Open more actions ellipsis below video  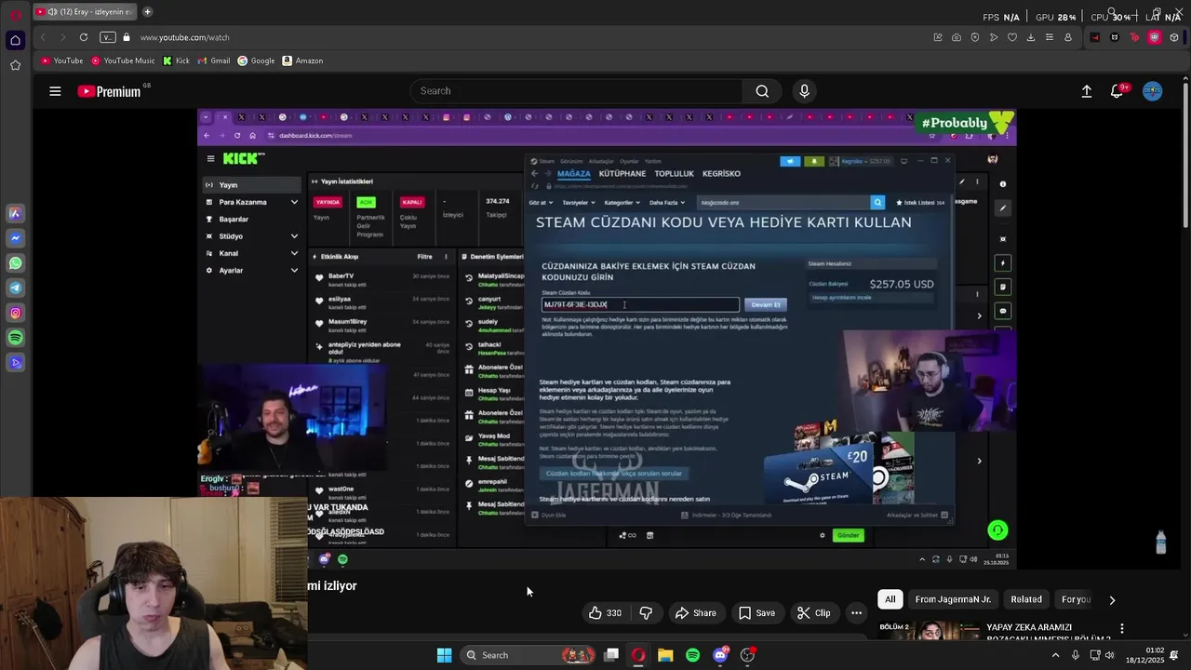click(856, 613)
